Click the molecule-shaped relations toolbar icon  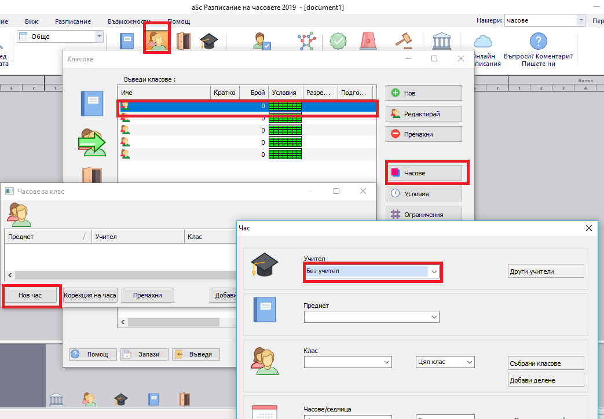(305, 41)
